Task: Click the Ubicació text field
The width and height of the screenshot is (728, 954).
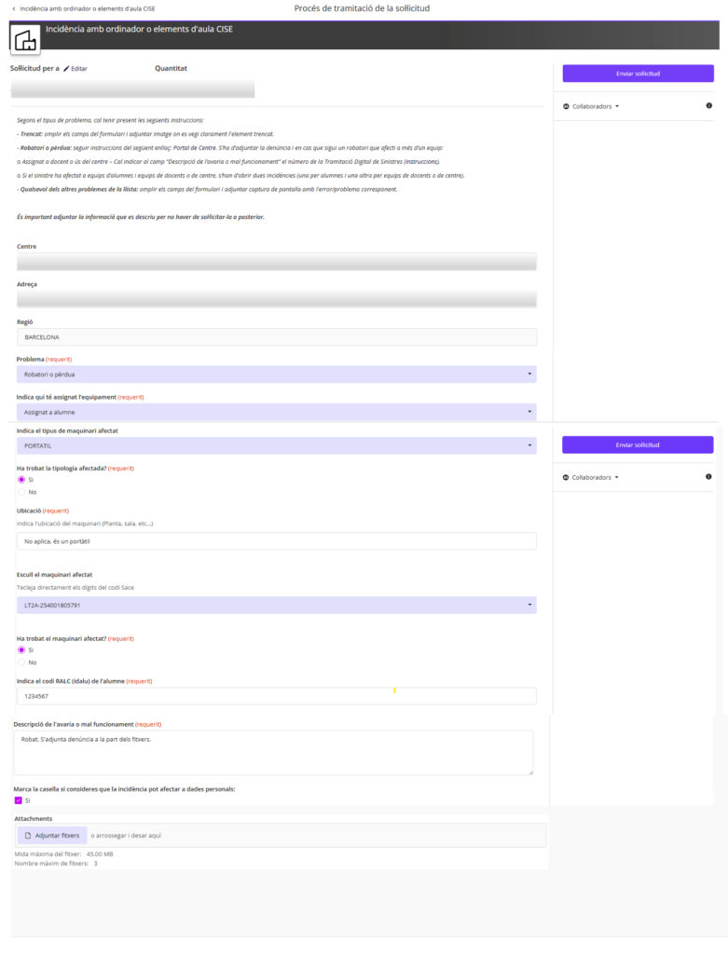Action: [276, 541]
